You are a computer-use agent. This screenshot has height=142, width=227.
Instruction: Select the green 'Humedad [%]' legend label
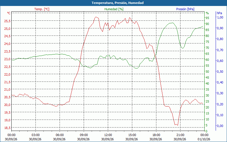click(114, 9)
